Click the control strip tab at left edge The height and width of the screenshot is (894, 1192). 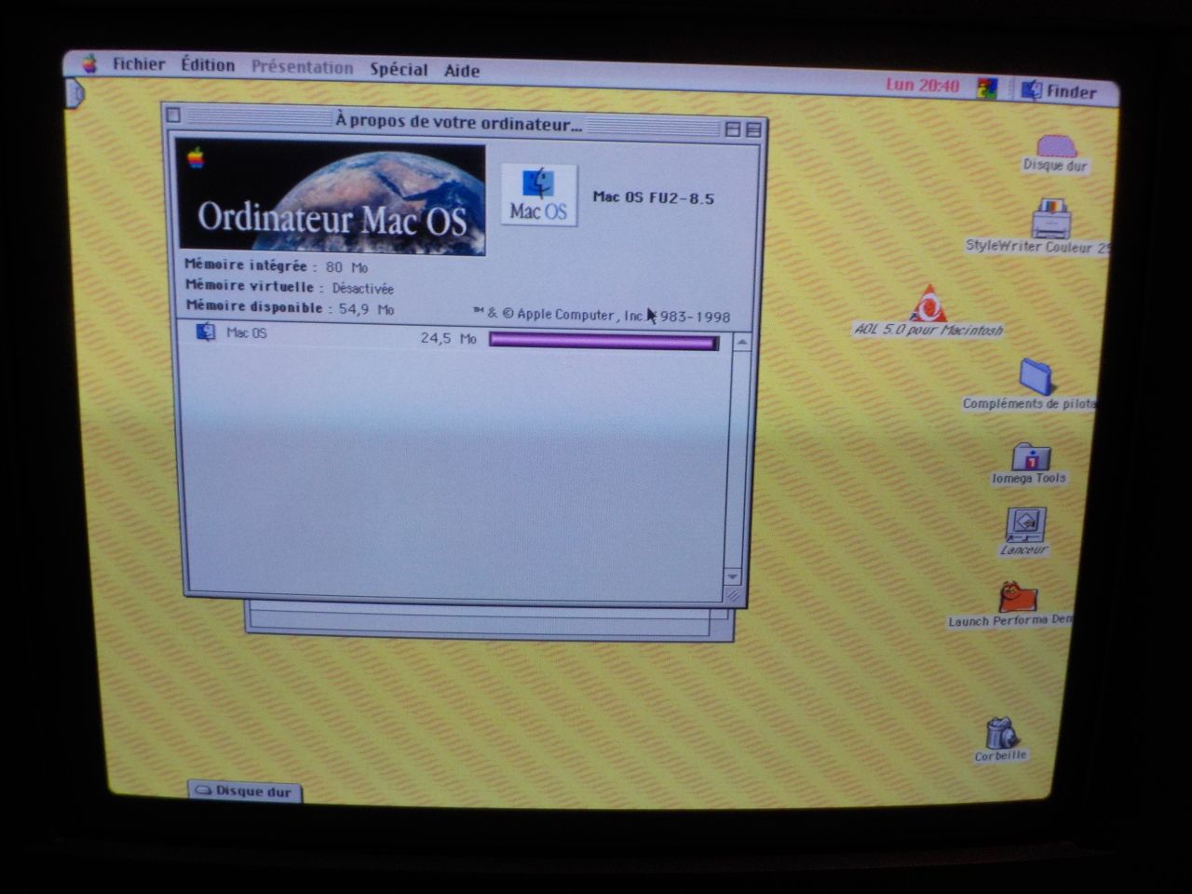point(74,93)
